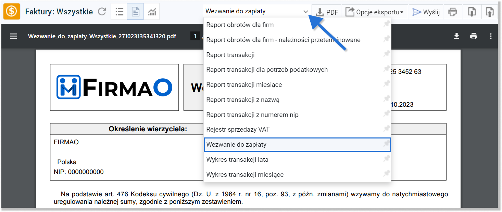The image size is (502, 212).
Task: Pin the Wykres transakcji lata template
Action: tap(386, 159)
